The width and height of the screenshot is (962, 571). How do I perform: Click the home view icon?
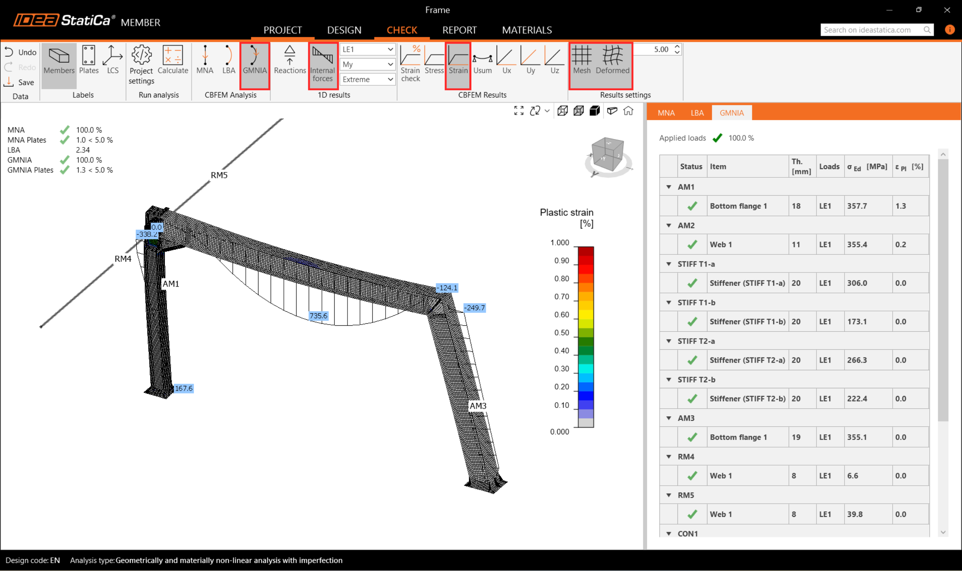[x=628, y=111]
